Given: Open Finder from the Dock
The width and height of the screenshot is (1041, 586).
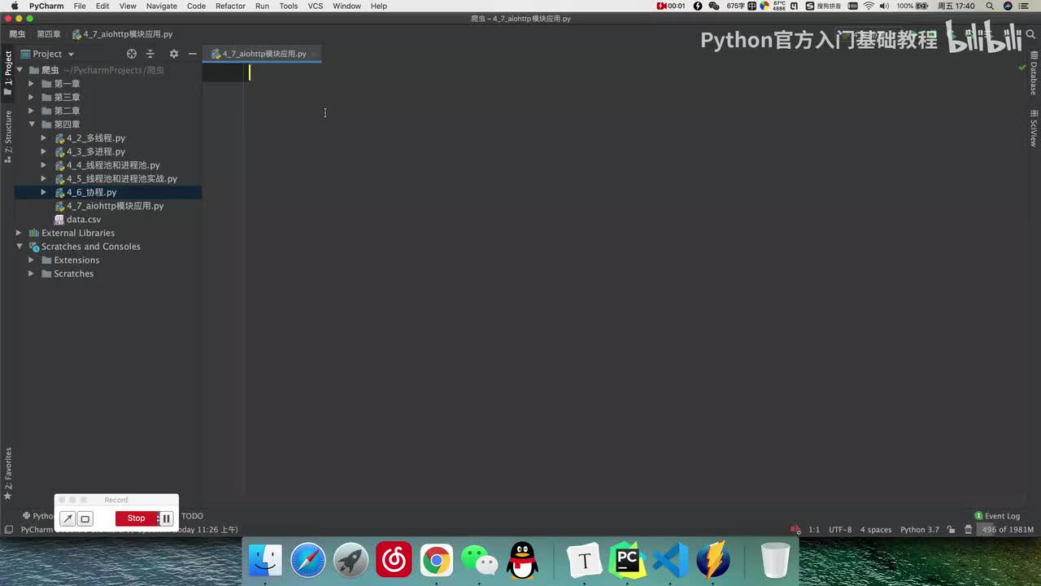Looking at the screenshot, I should [x=265, y=561].
